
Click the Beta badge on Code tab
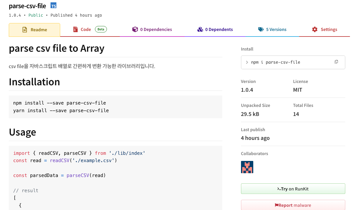101,29
